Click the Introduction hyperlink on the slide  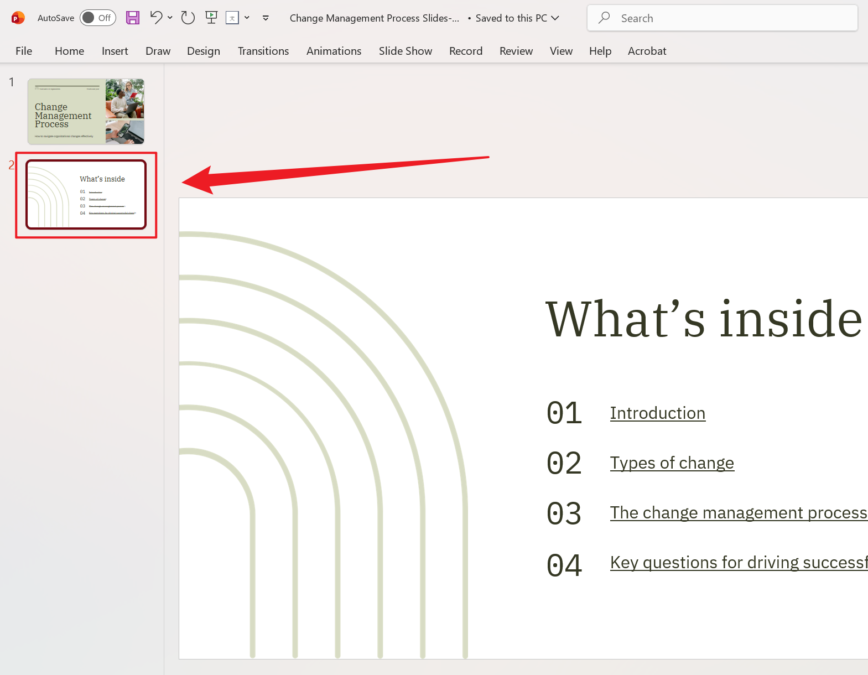click(x=657, y=413)
